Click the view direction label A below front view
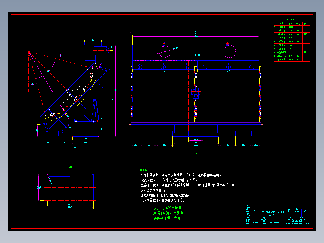The height and width of the screenshot is (243, 324). point(196,152)
